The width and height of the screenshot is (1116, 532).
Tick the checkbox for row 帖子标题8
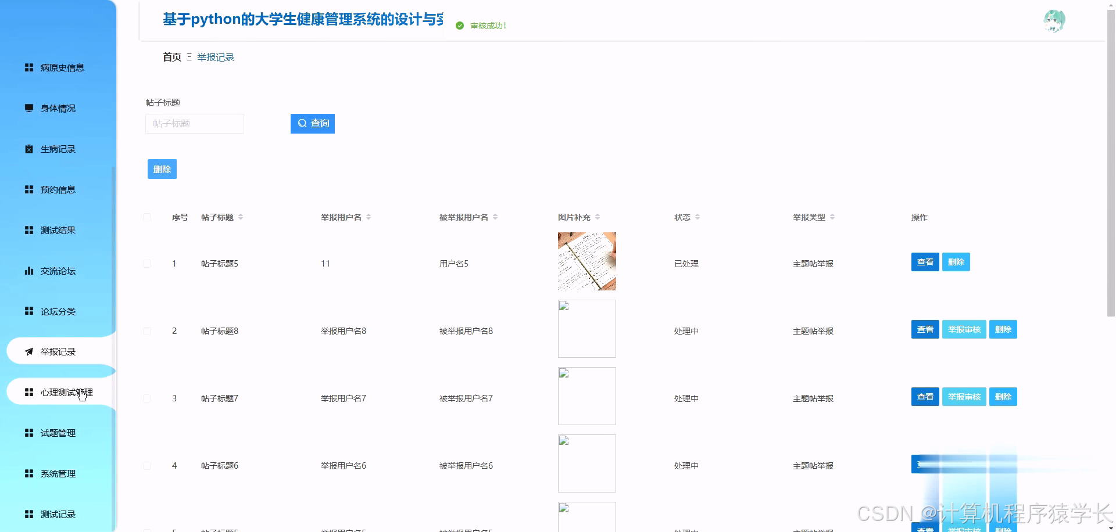[x=147, y=331]
